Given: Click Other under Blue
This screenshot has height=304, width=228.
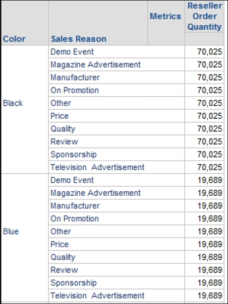Looking at the screenshot, I should click(x=61, y=232).
